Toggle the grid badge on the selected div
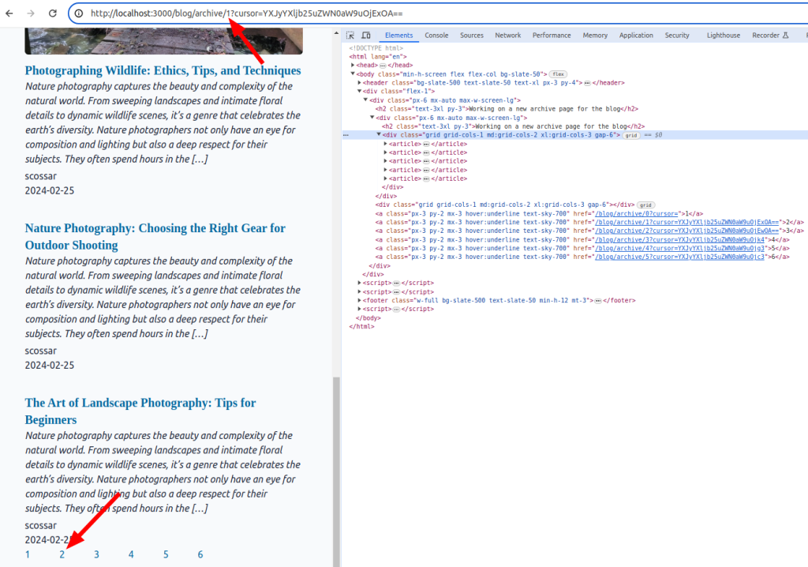This screenshot has height=567, width=808. point(631,135)
